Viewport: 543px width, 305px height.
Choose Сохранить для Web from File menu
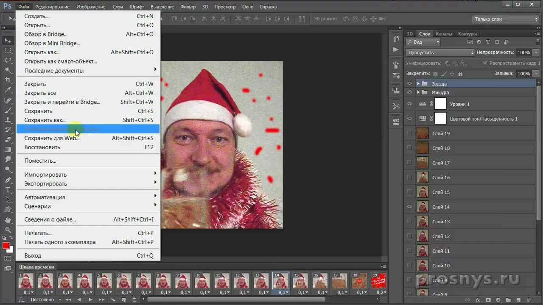click(x=51, y=138)
